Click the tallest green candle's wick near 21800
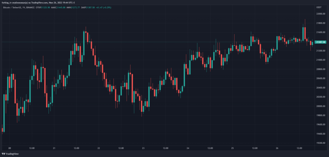Viewport: 329px width, 157px height. point(304,22)
